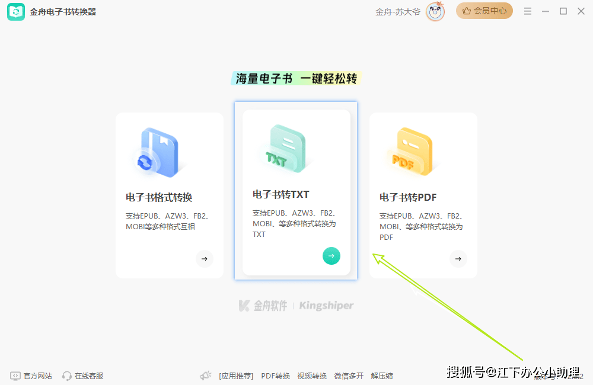Click 电子书转TXT description text

point(295,224)
